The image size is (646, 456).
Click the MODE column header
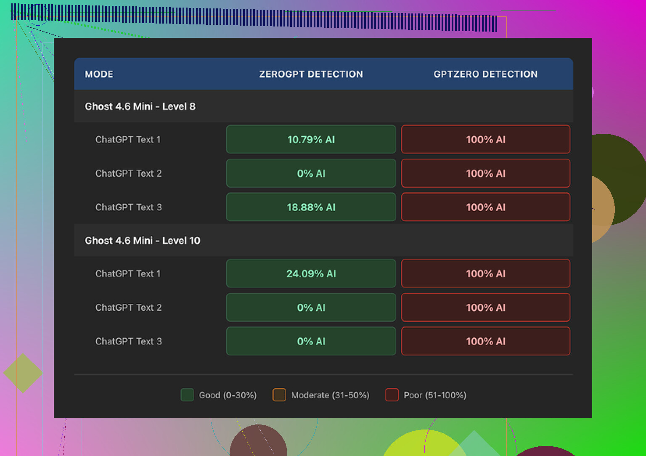[99, 74]
